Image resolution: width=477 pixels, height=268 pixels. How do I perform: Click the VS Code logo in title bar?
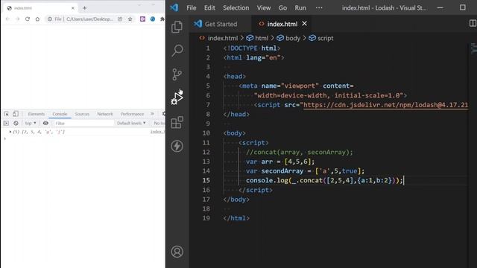pos(174,7)
